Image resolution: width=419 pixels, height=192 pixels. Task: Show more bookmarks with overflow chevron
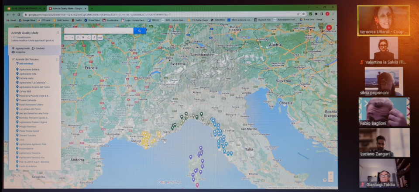point(333,20)
